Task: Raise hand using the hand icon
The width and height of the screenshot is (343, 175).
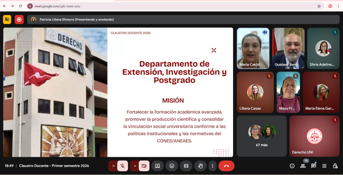Action: (x=200, y=166)
